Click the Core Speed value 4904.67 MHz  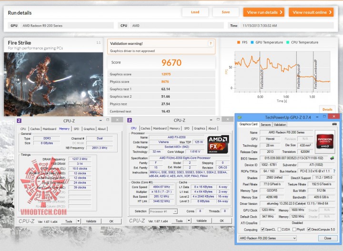[161, 187]
